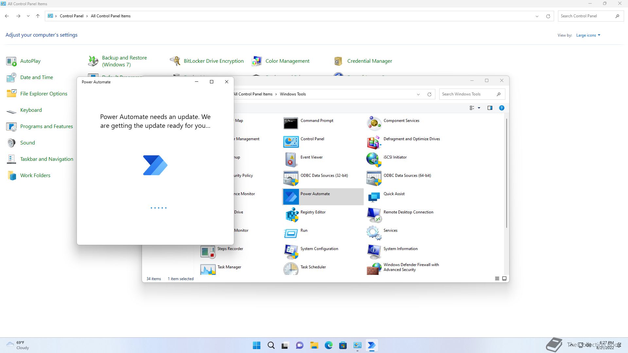The image size is (628, 353).
Task: Open ODBC Data Sources (64-bit) icon
Action: (x=374, y=178)
